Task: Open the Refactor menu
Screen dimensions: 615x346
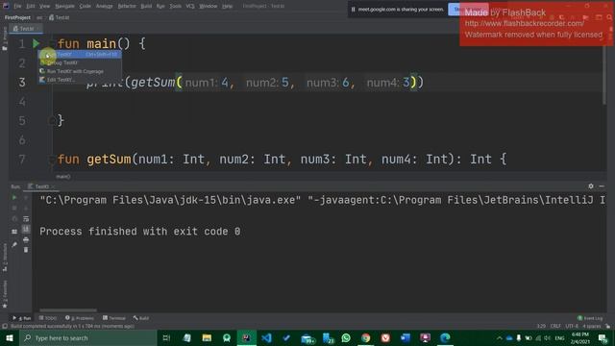Action: (x=127, y=6)
